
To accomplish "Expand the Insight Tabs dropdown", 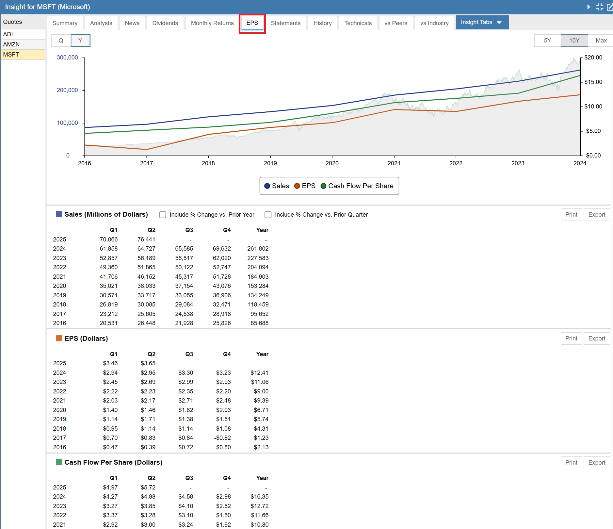I will tap(482, 23).
